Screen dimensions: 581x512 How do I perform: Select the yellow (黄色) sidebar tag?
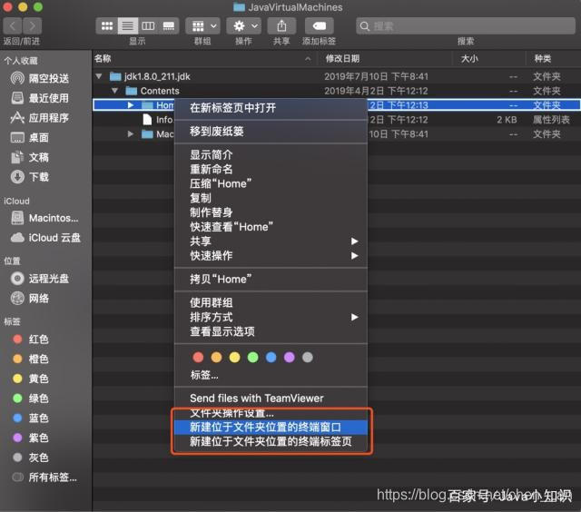coord(31,379)
